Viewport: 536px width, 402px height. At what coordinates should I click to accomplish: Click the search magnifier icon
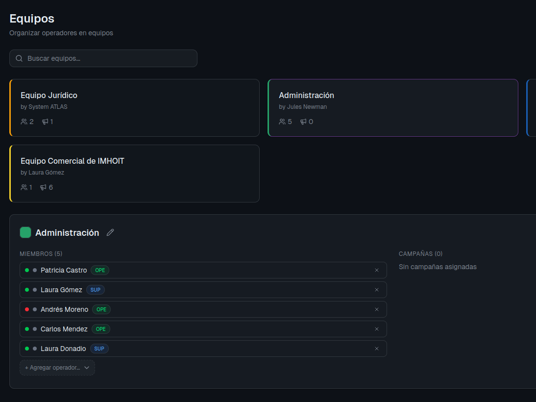[19, 58]
